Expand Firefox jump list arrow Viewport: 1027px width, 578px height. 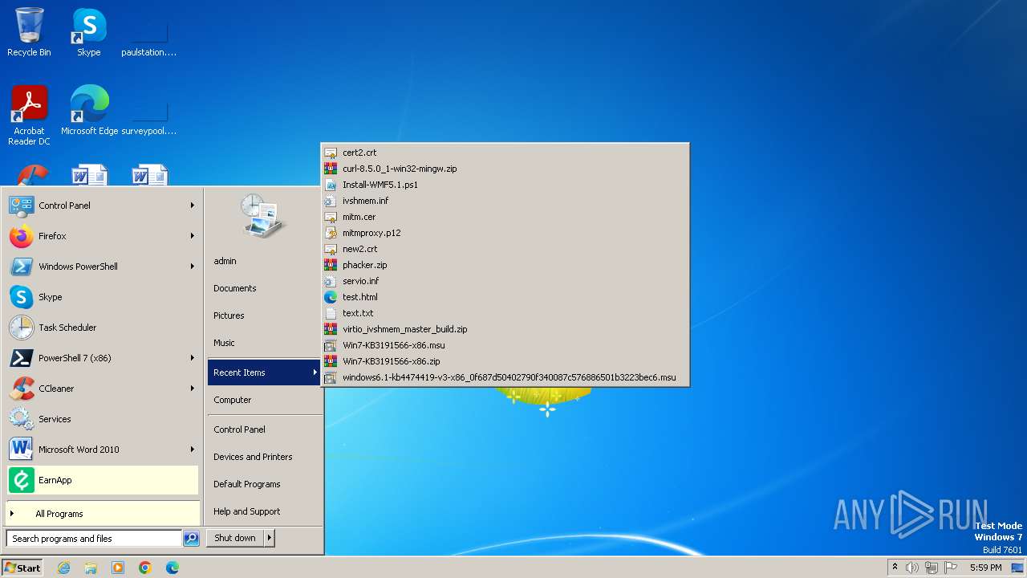pos(193,236)
